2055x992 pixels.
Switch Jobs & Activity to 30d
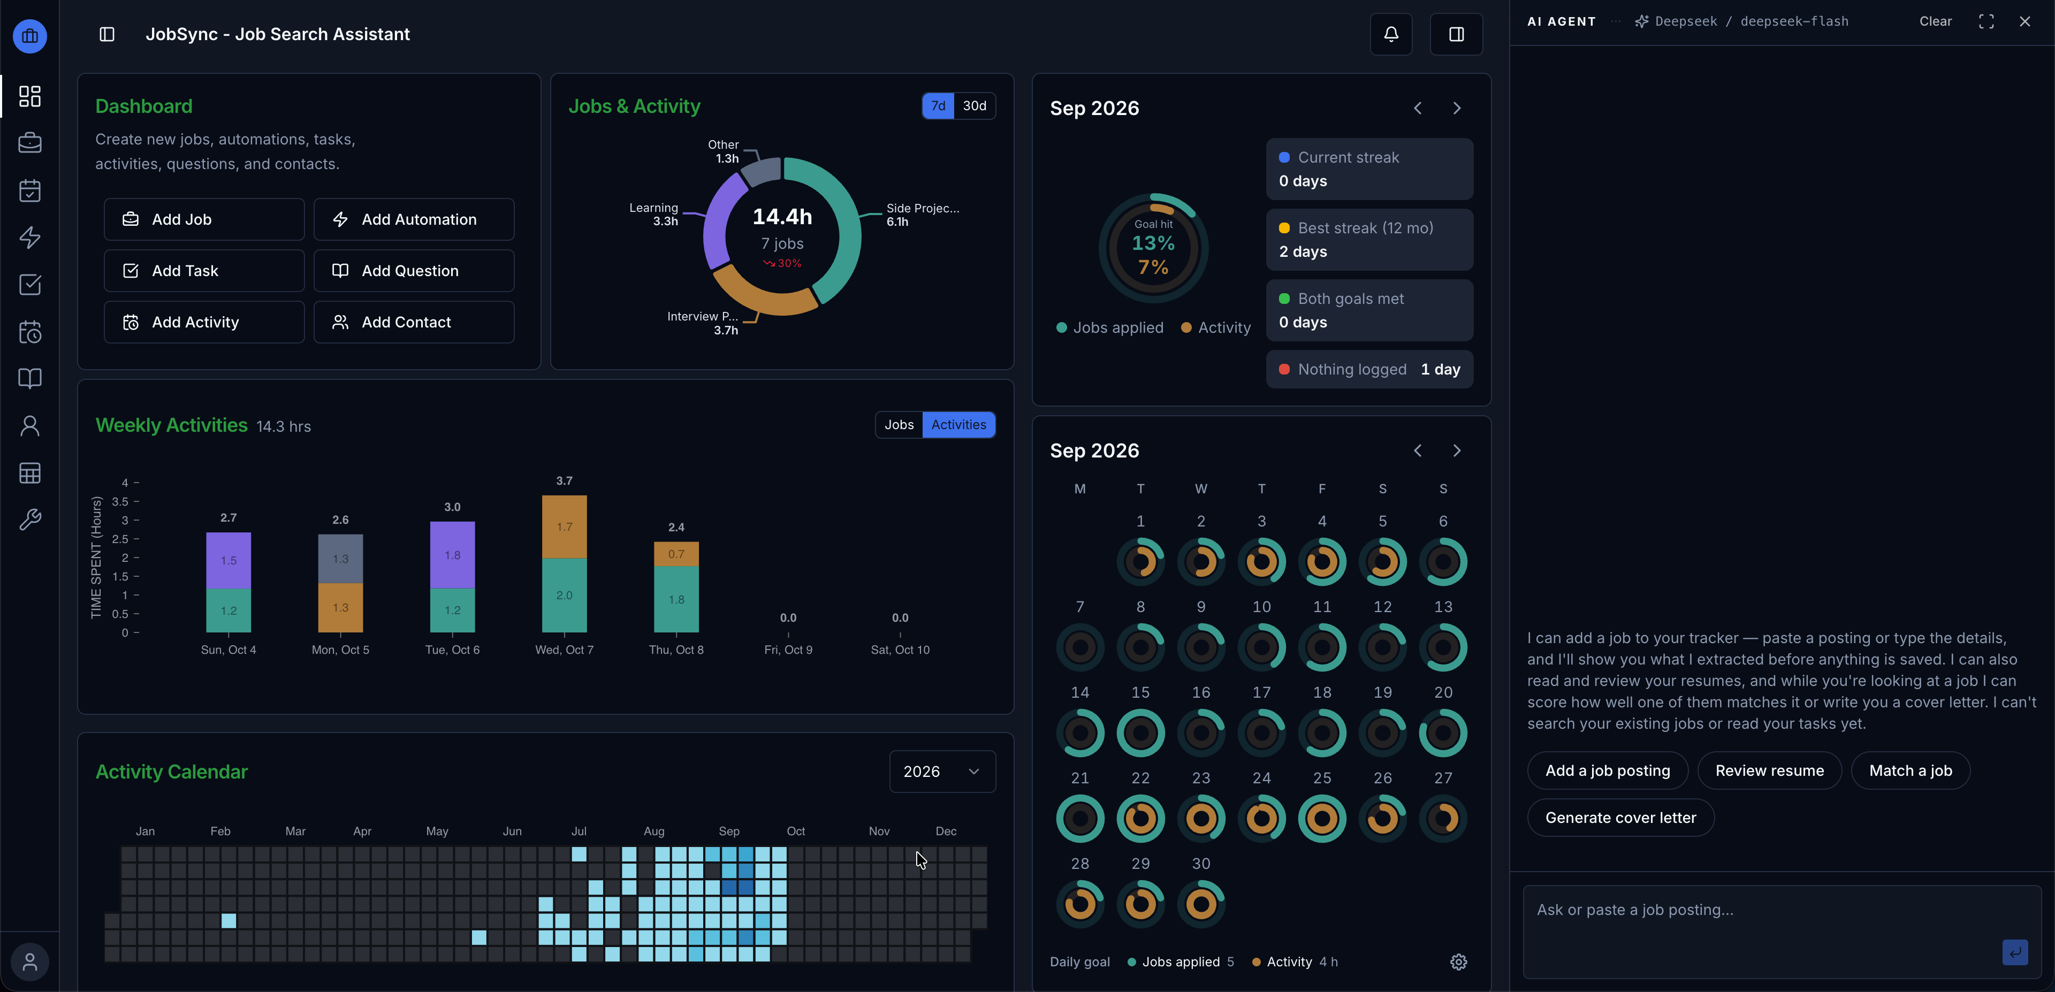974,106
